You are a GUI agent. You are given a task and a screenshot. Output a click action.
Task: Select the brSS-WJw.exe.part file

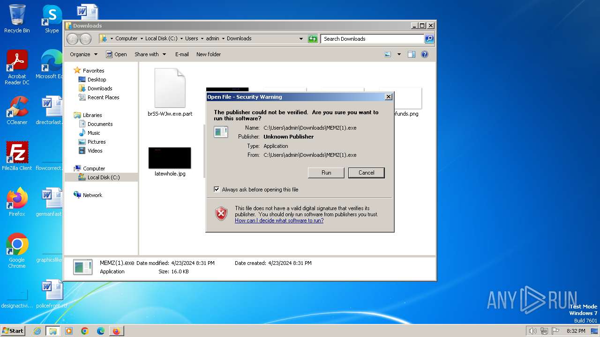(170, 92)
